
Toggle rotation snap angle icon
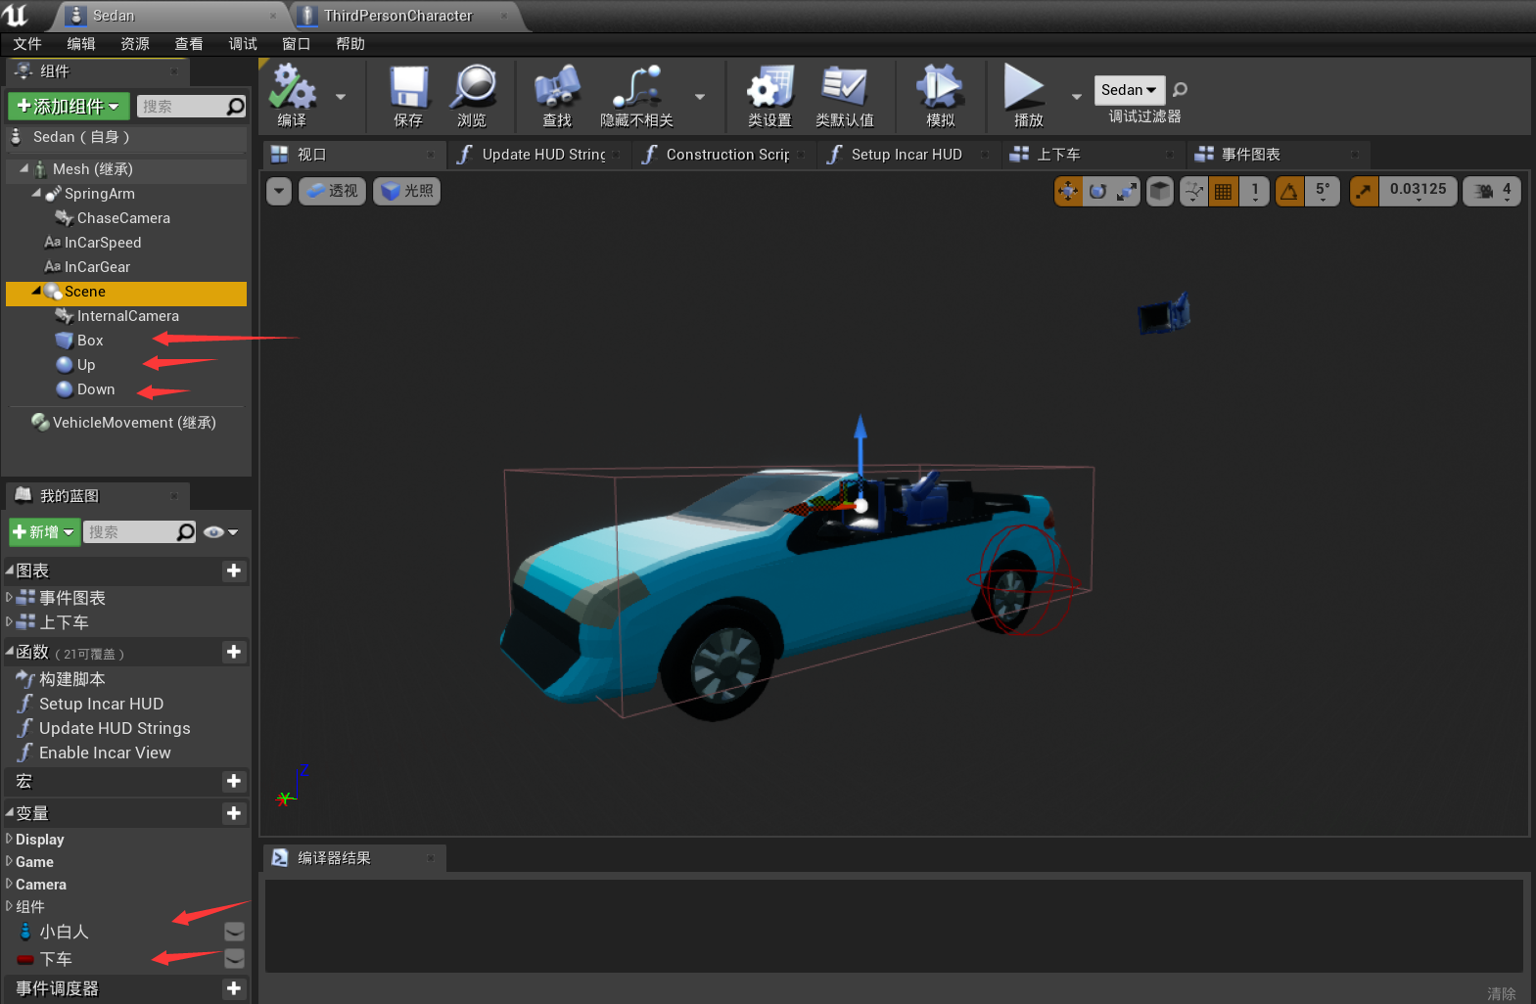1289,192
